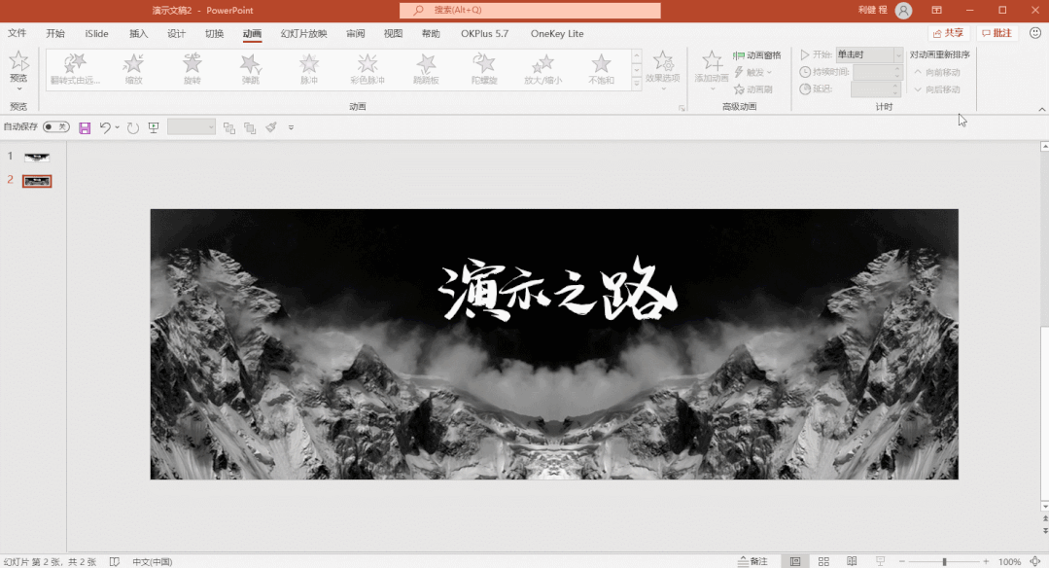1049x568 pixels.
Task: Select the 不饱和 animation effect
Action: tap(601, 69)
